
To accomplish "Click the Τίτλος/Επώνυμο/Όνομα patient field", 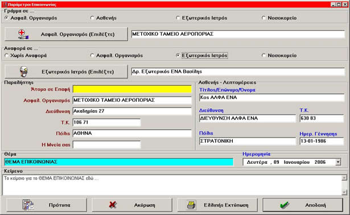I will (x=271, y=97).
